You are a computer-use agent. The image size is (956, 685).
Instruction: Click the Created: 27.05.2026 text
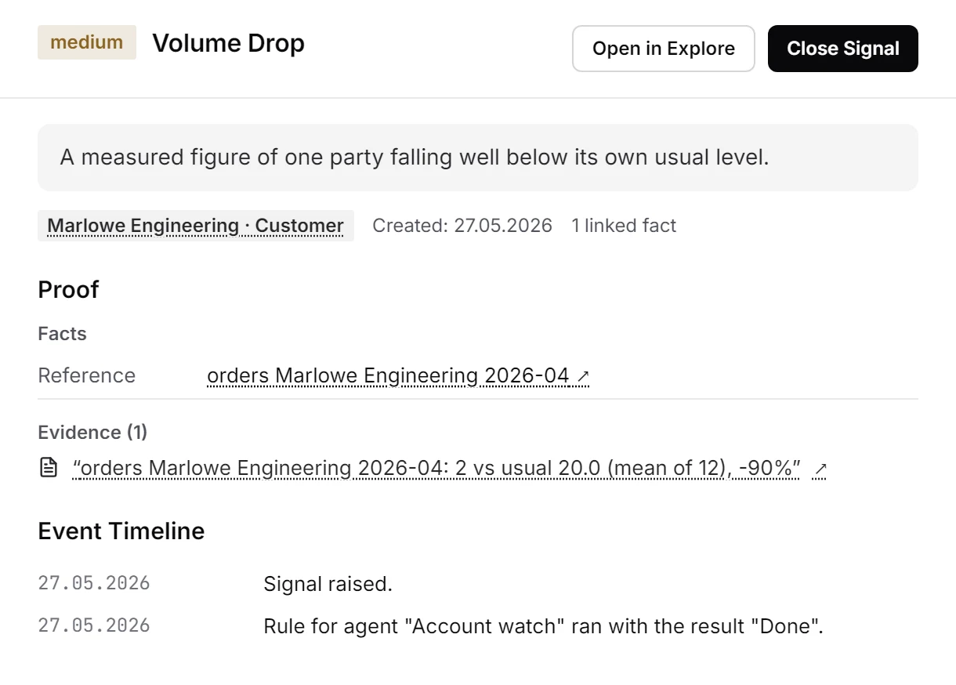point(462,226)
